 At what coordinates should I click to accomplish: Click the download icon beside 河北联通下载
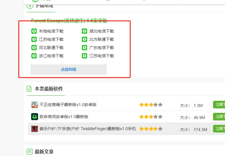pyautogui.click(x=34, y=48)
